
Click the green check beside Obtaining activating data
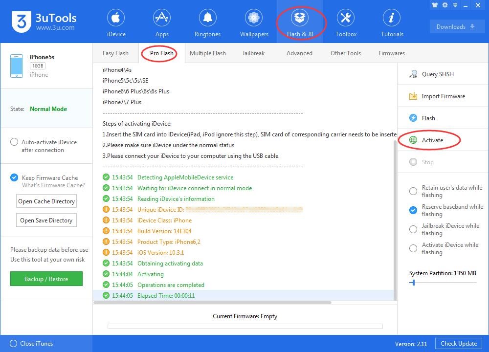[x=106, y=263]
